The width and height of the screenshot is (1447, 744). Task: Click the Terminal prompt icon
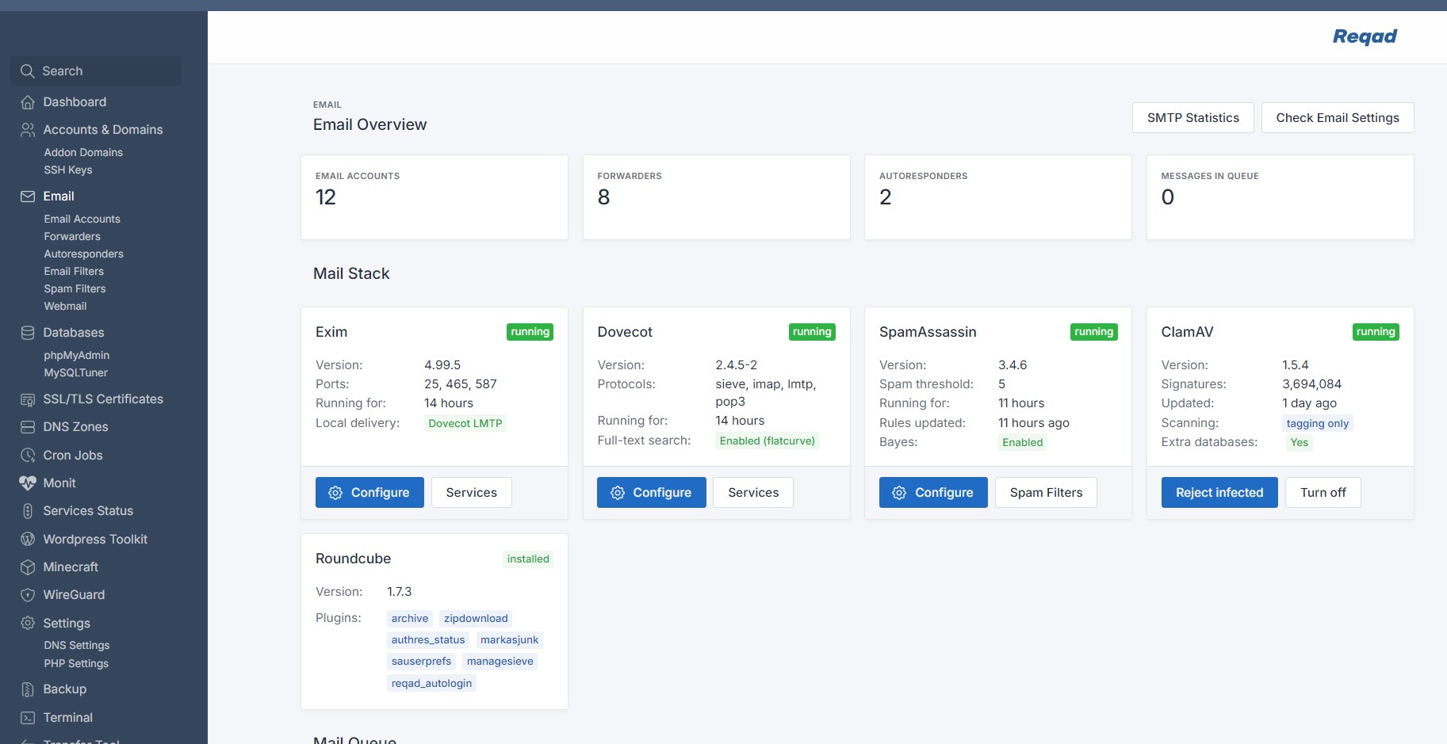[28, 718]
